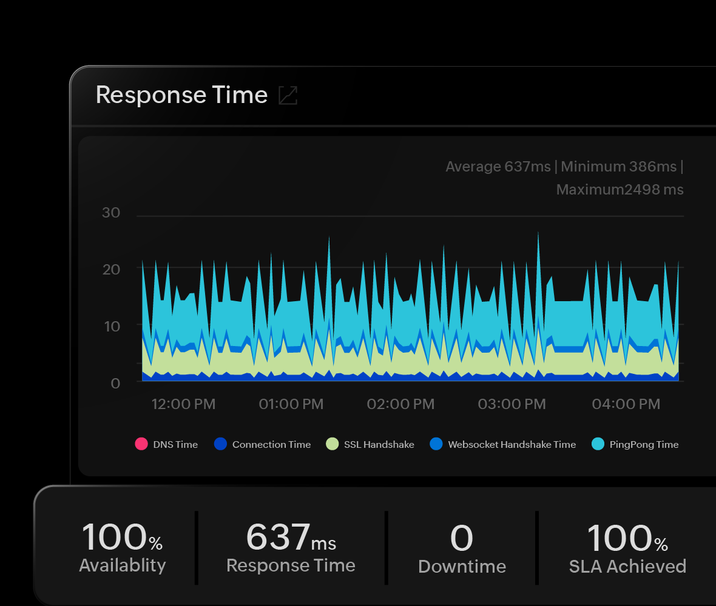Screen dimensions: 716x606
Task: Click the 637ms Response Time stat
Action: (x=291, y=547)
